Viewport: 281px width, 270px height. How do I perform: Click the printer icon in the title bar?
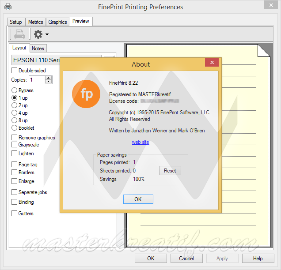click(8, 7)
